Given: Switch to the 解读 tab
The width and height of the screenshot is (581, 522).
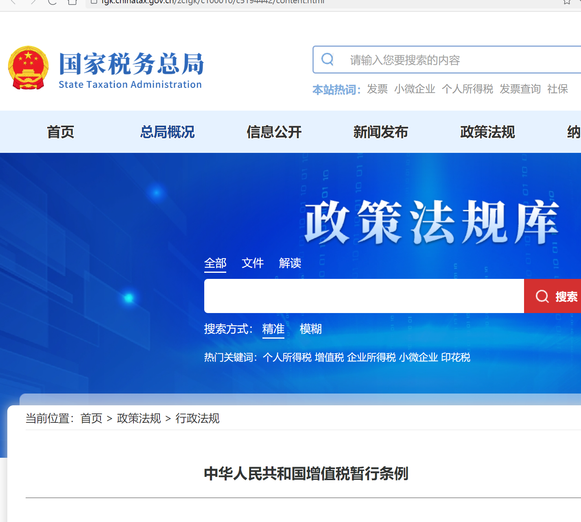Looking at the screenshot, I should pos(290,263).
